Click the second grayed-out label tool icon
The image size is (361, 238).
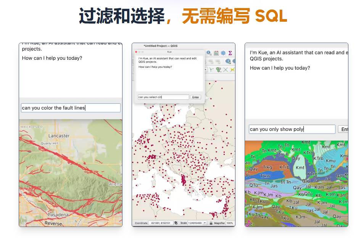pos(218,61)
